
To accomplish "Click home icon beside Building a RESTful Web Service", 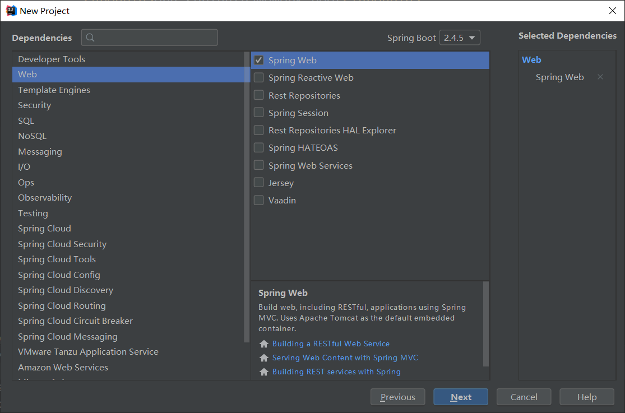I will point(264,344).
